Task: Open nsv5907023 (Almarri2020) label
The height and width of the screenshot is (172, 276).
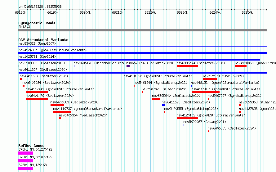Action: tap(164, 89)
